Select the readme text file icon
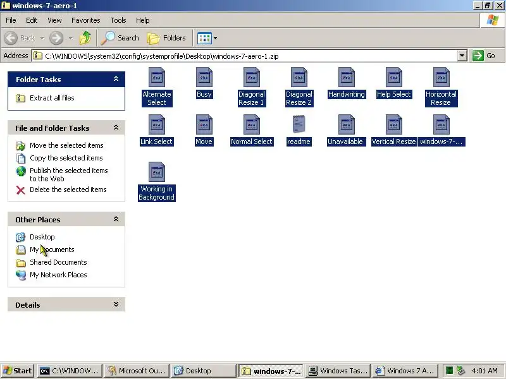The width and height of the screenshot is (506, 379). coord(299,124)
